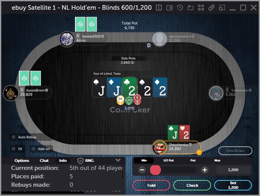Click the Check button
260x196 pixels.
(x=192, y=185)
